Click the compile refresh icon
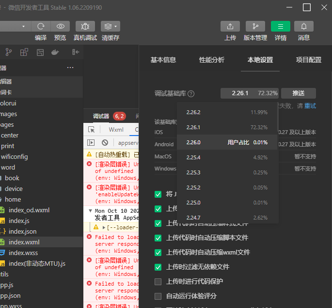This screenshot has width=332, height=308. pos(41,26)
